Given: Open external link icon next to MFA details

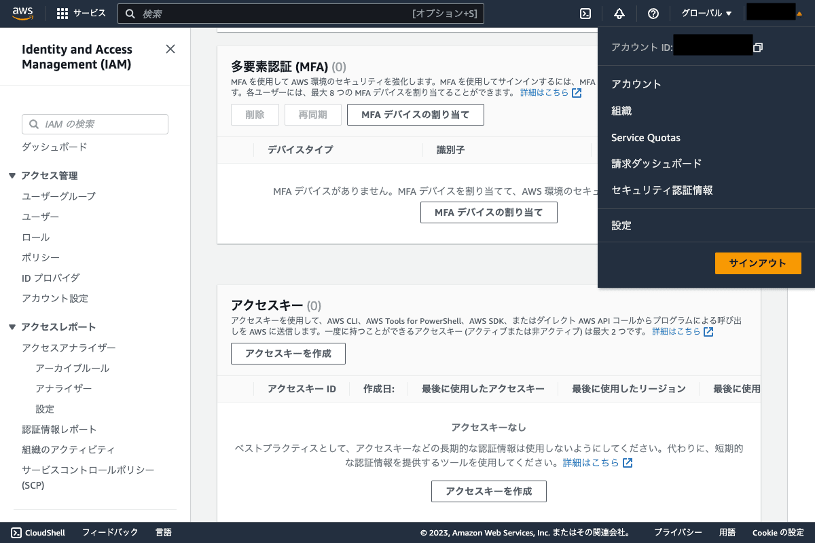Looking at the screenshot, I should pyautogui.click(x=577, y=93).
